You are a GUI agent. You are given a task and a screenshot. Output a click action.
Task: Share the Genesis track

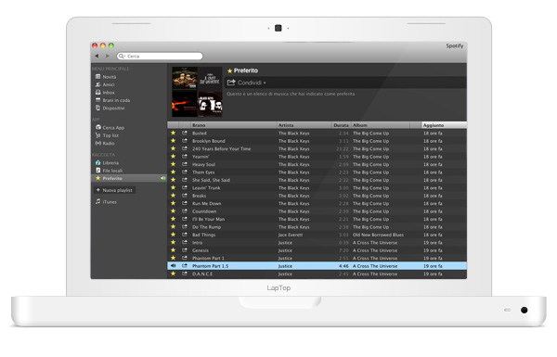pos(185,250)
